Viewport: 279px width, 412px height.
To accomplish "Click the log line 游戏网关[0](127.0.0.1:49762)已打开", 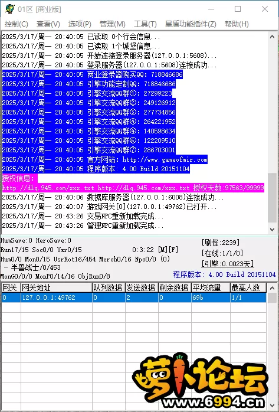I will (x=109, y=207).
